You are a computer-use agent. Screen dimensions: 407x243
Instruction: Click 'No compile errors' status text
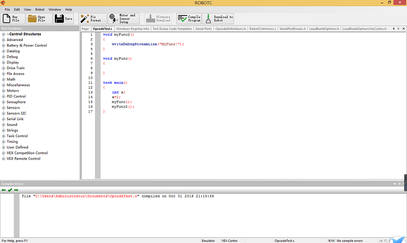350,241
